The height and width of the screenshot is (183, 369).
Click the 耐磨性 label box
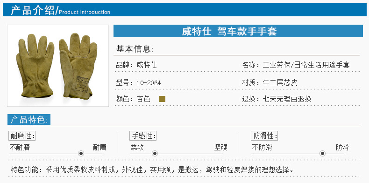22,136
